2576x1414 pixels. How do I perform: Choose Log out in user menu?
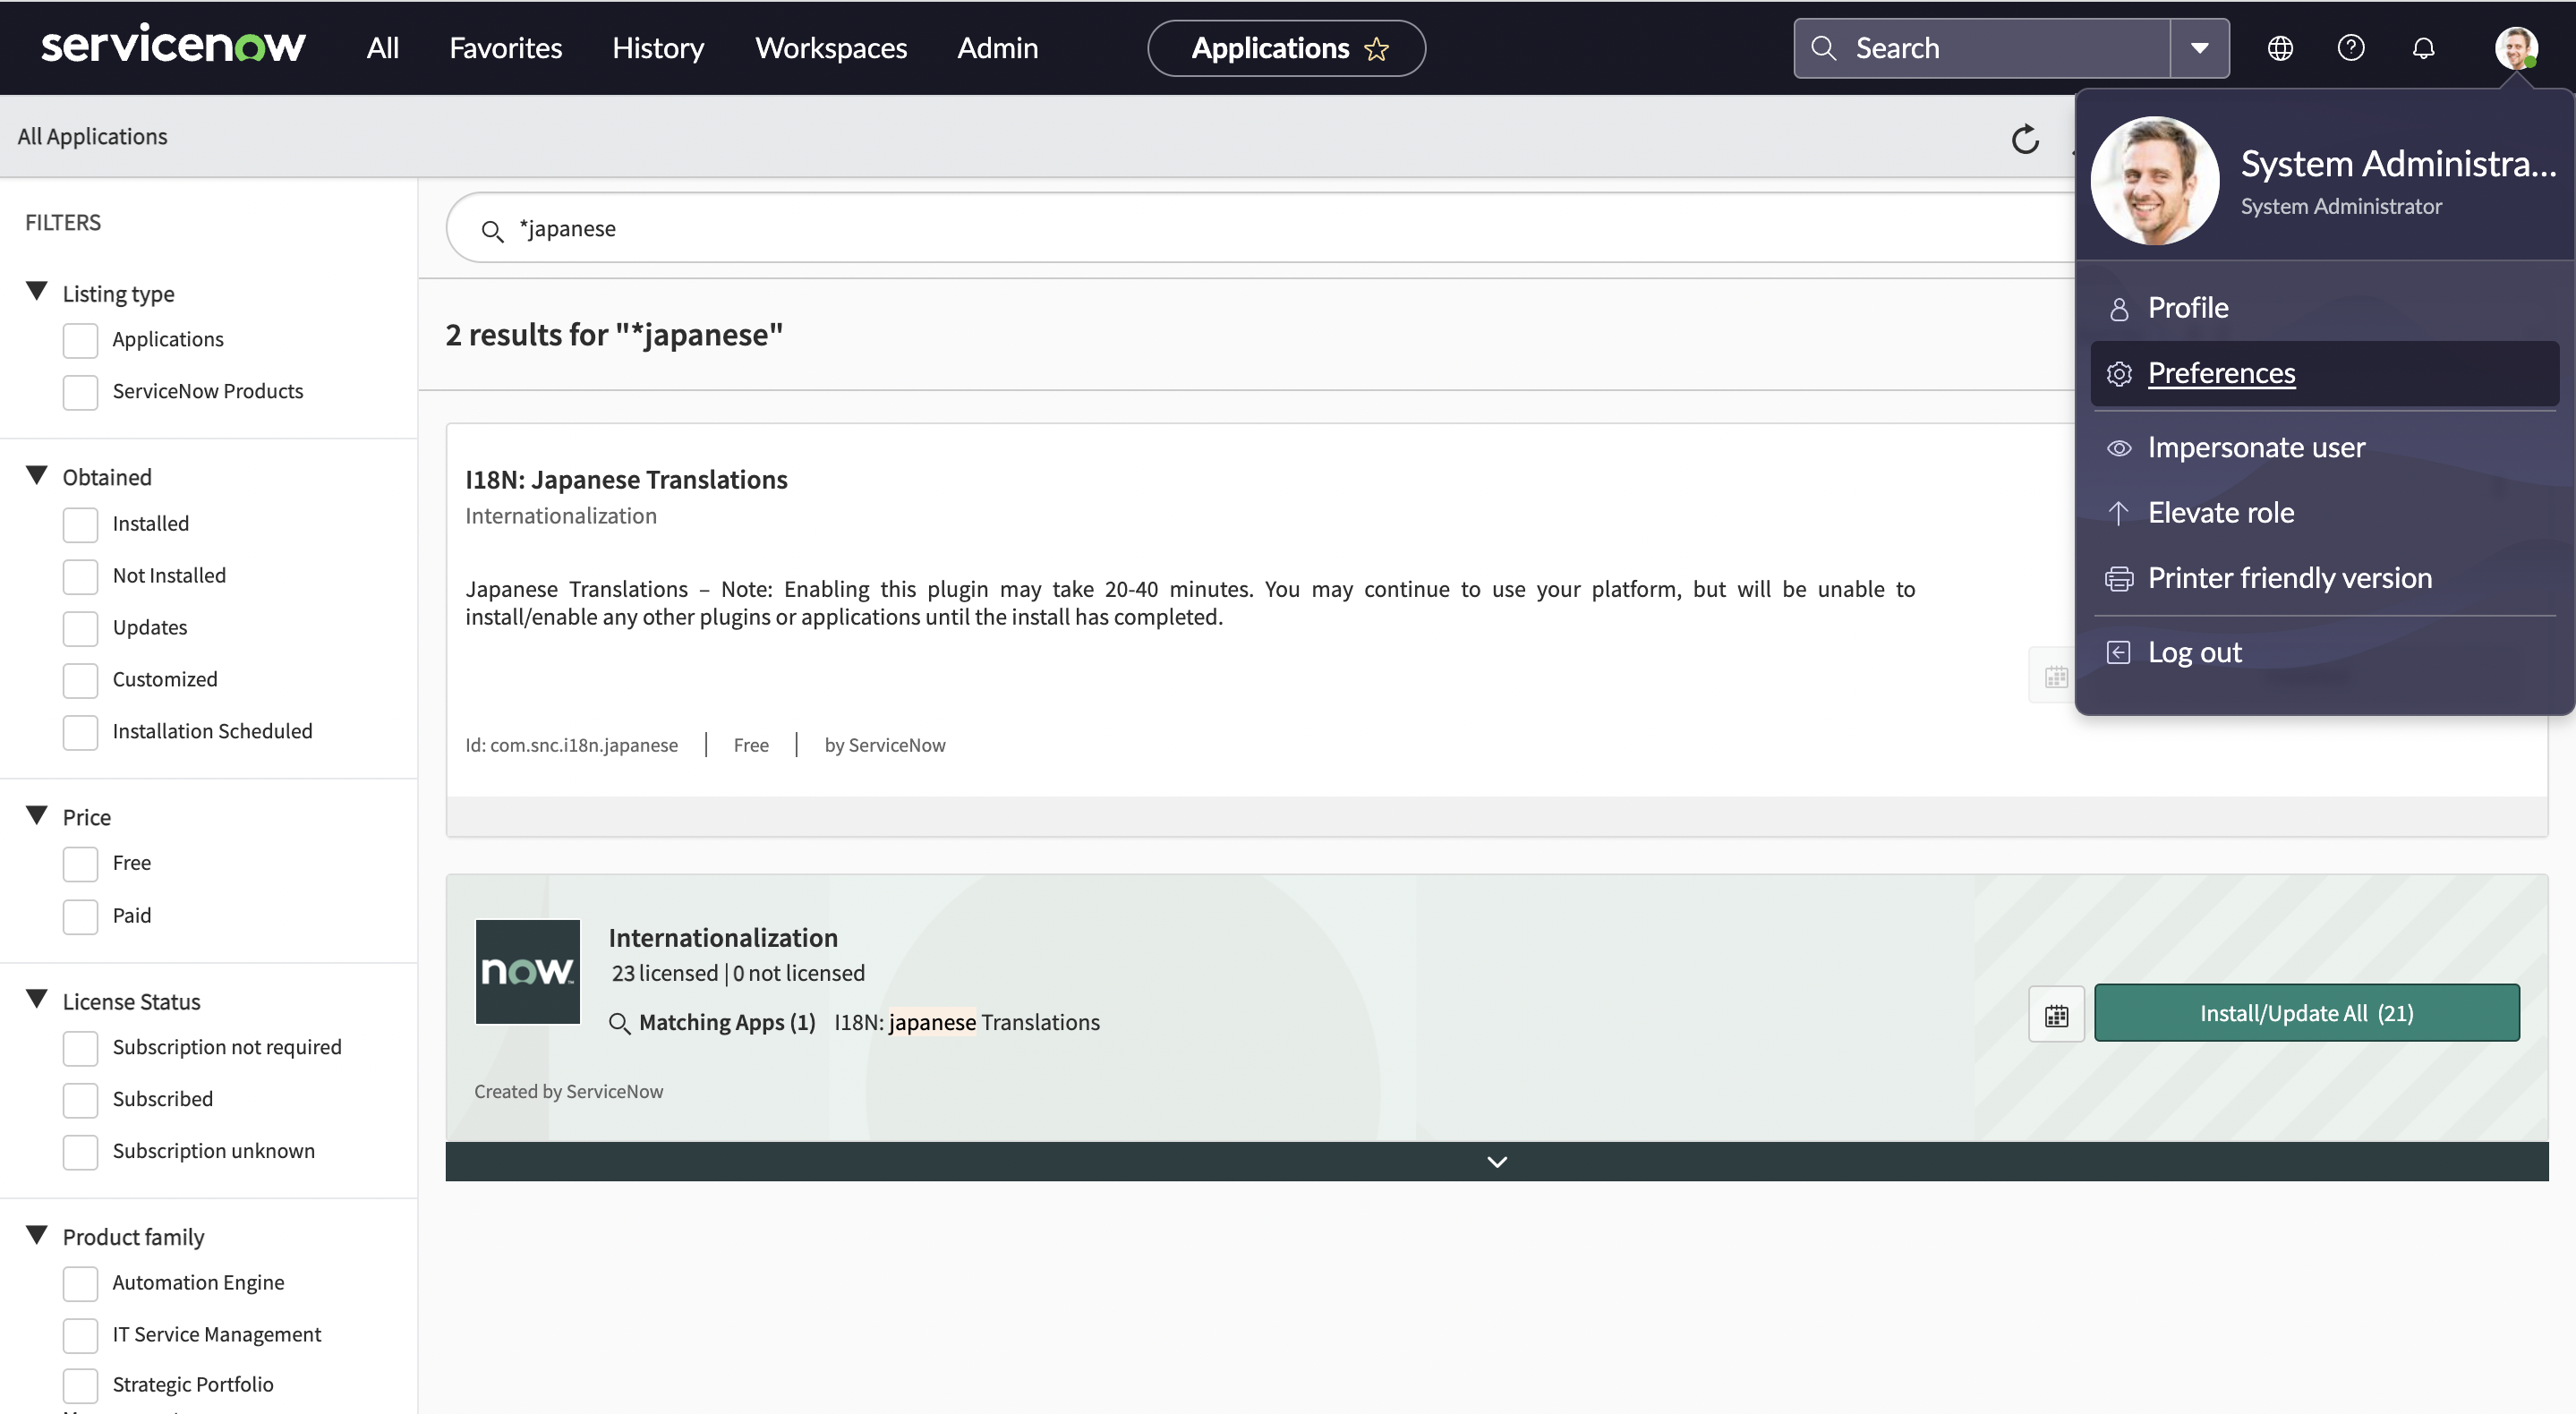tap(2194, 653)
